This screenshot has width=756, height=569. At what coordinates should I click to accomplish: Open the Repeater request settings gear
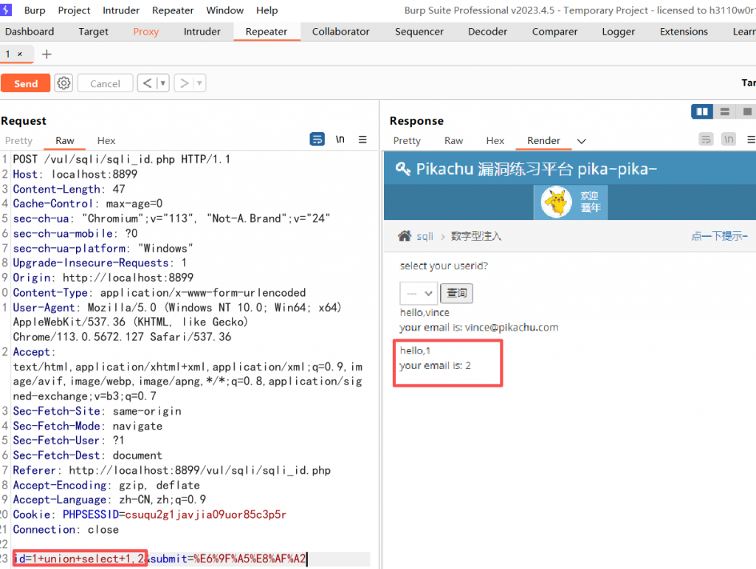point(63,83)
